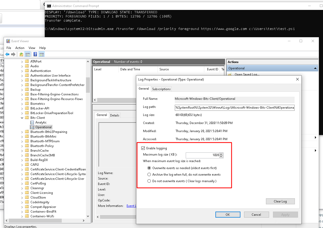
Task: Click the Forward arrow toolbar icon
Action: click(13, 54)
